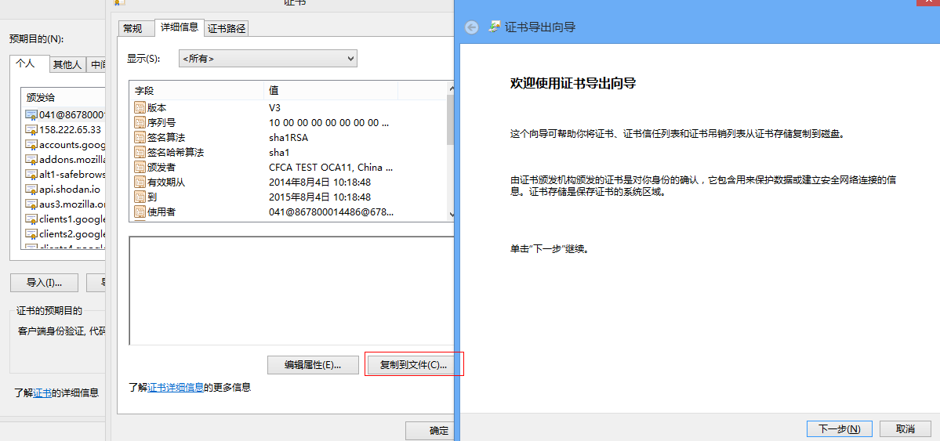Screen dimensions: 940x441
Task: Click the 编辑属性(E)... button
Action: click(x=313, y=365)
